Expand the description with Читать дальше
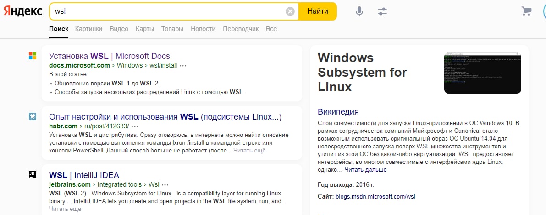This screenshot has height=215, width=546. coord(366,170)
